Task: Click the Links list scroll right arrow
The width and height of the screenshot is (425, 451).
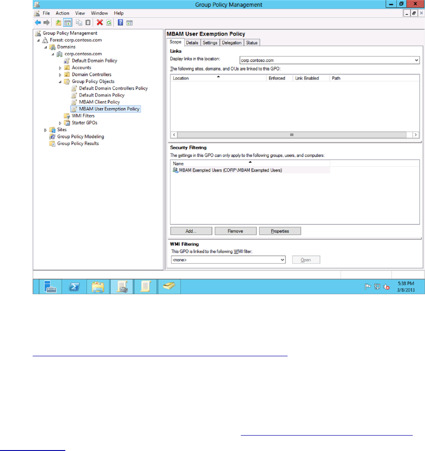Action: [x=416, y=135]
